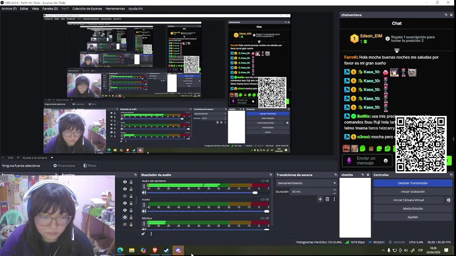Pick the first emote in the chat row
Image resolution: width=456 pixels, height=256 pixels.
click(x=346, y=148)
